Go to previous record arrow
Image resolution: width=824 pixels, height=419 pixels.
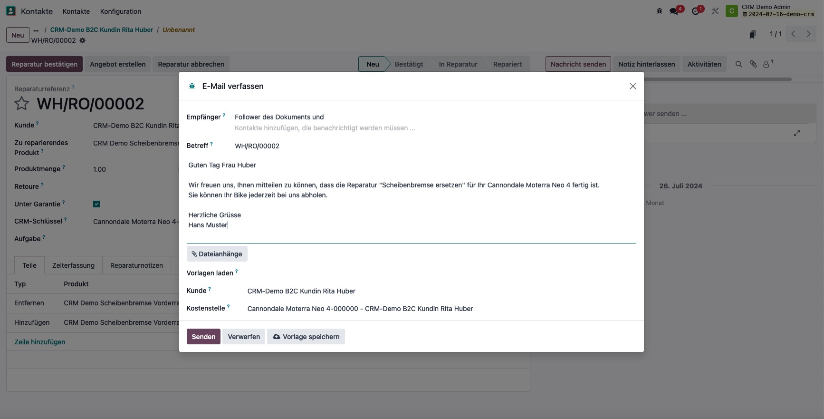tap(793, 34)
